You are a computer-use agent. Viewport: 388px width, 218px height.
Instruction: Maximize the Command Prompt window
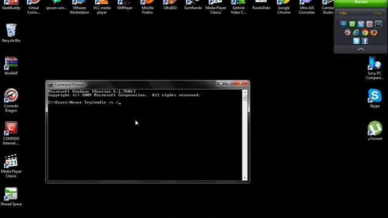click(x=229, y=84)
